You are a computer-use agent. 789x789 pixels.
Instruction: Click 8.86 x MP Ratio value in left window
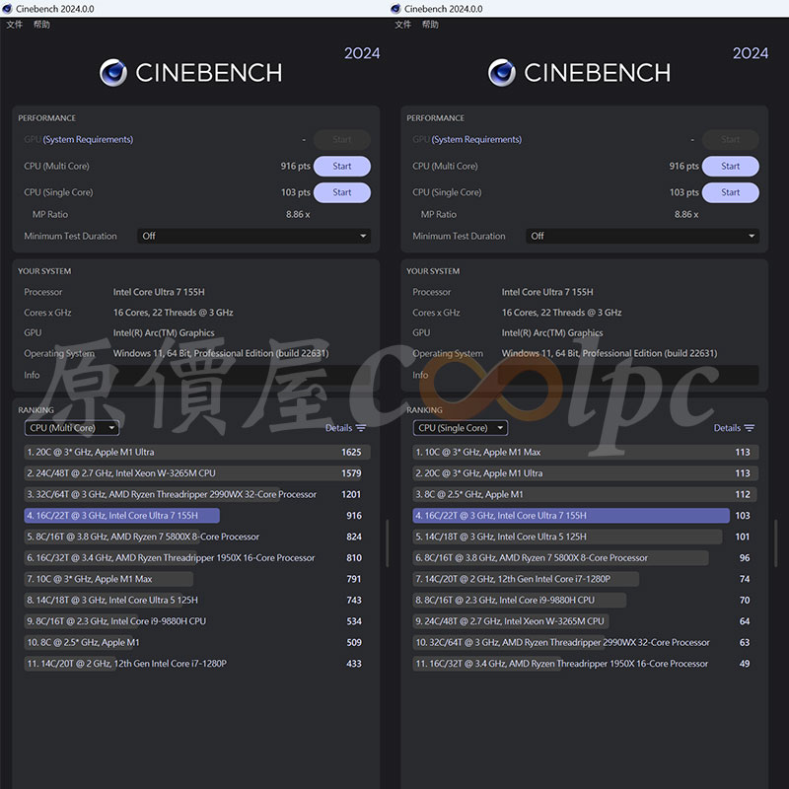298,214
